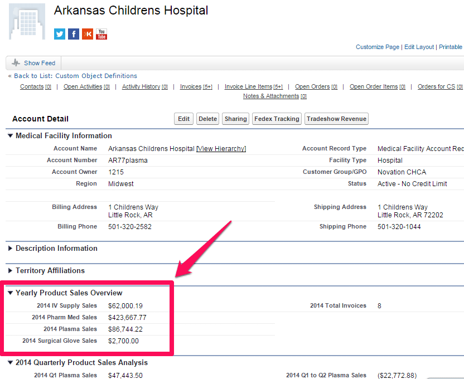Image resolution: width=464 pixels, height=379 pixels.
Task: Open the Facebook social icon
Action: (x=74, y=34)
